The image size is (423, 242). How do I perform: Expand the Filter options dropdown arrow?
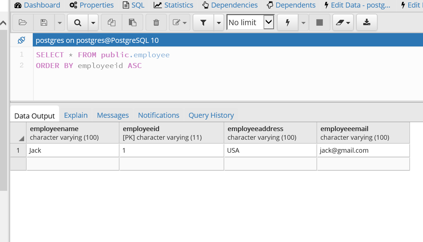coord(219,23)
